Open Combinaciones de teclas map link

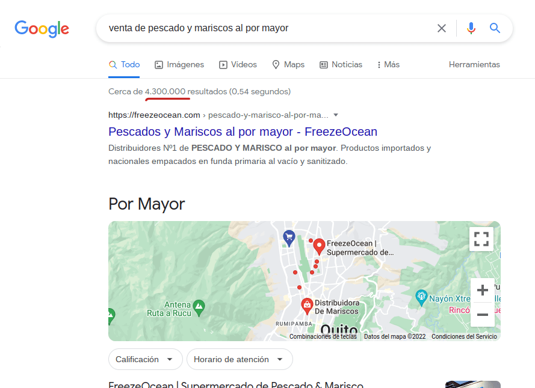click(x=323, y=336)
